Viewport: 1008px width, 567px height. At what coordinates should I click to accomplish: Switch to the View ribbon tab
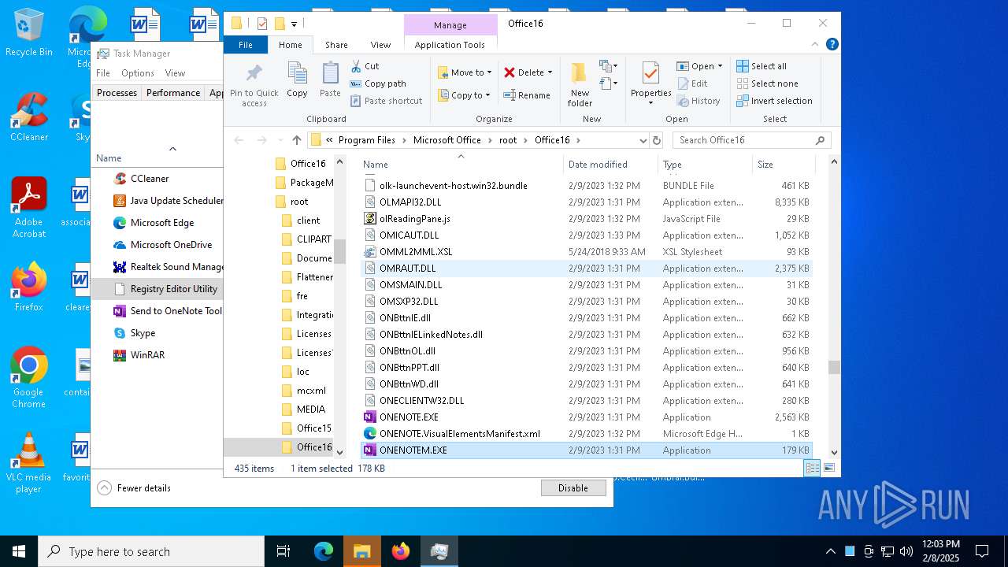click(x=380, y=45)
